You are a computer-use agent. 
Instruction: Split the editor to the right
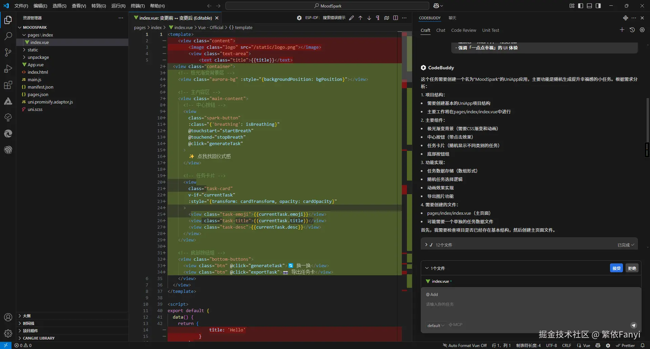(x=395, y=18)
